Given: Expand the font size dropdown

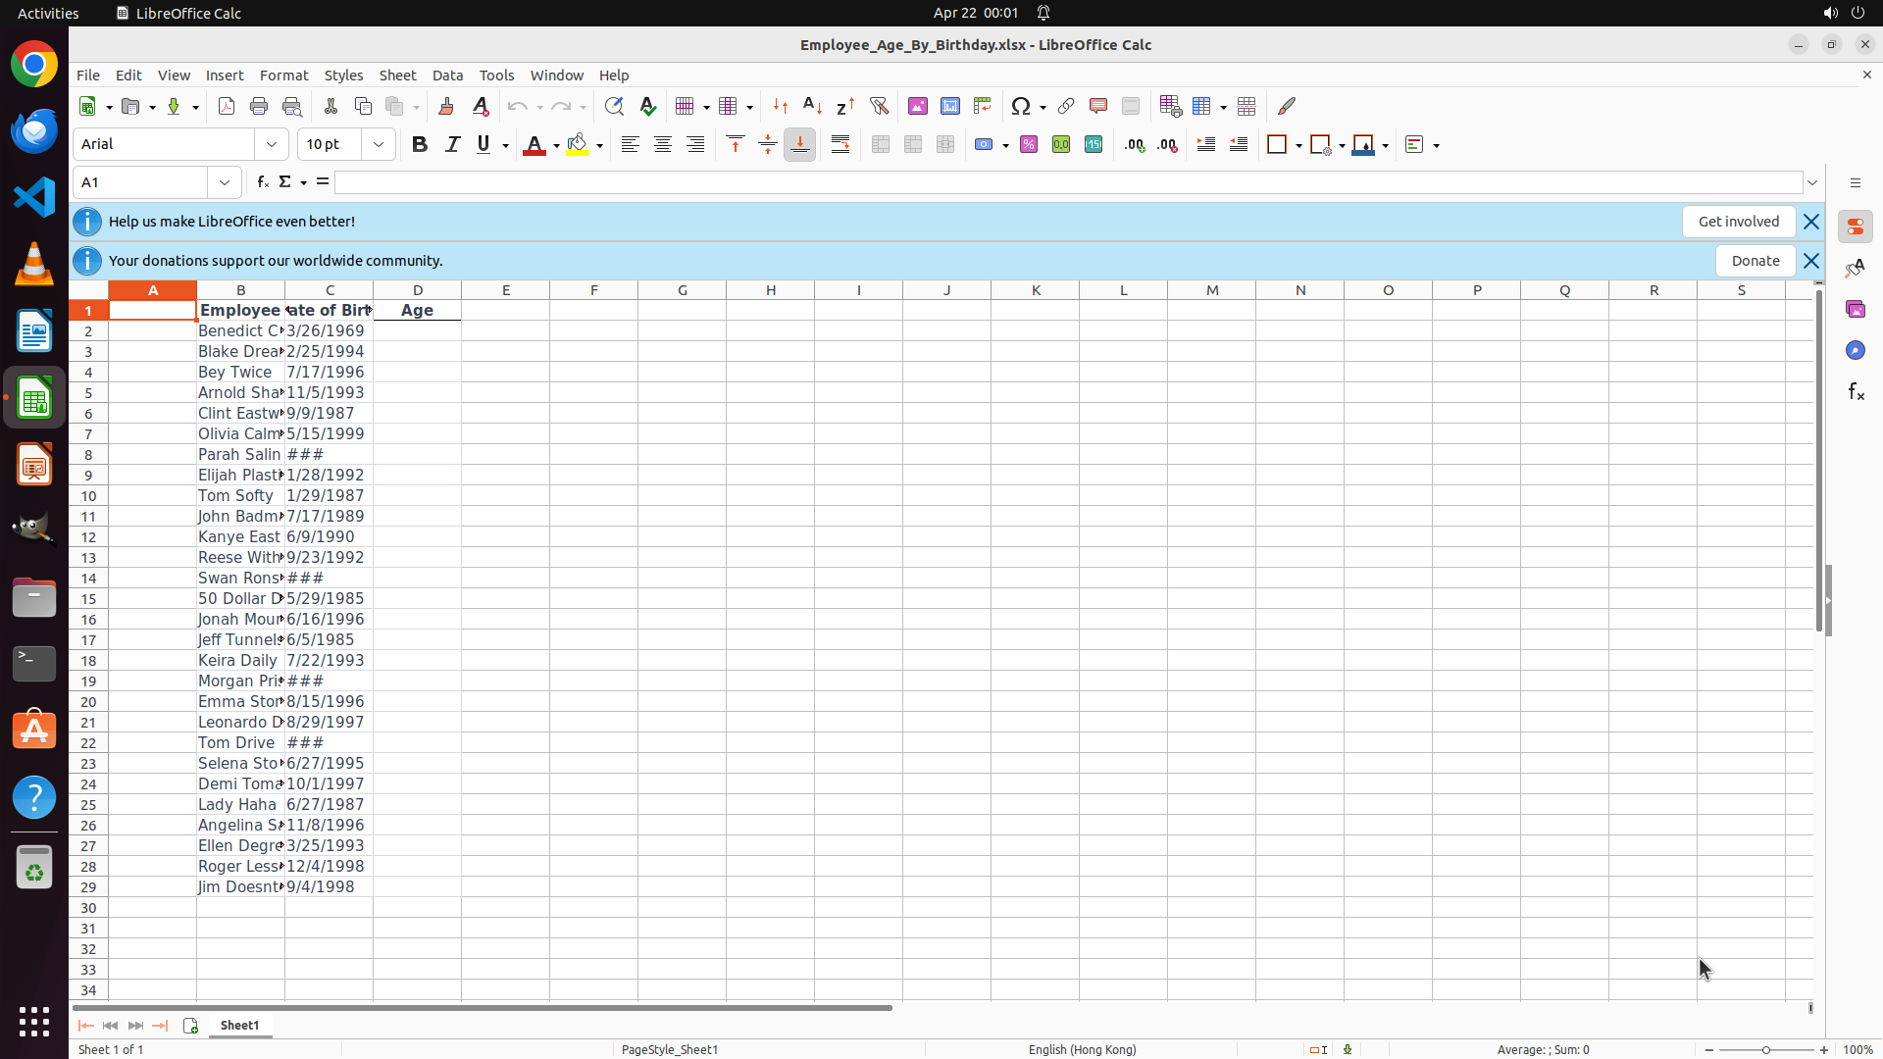Looking at the screenshot, I should [379, 145].
